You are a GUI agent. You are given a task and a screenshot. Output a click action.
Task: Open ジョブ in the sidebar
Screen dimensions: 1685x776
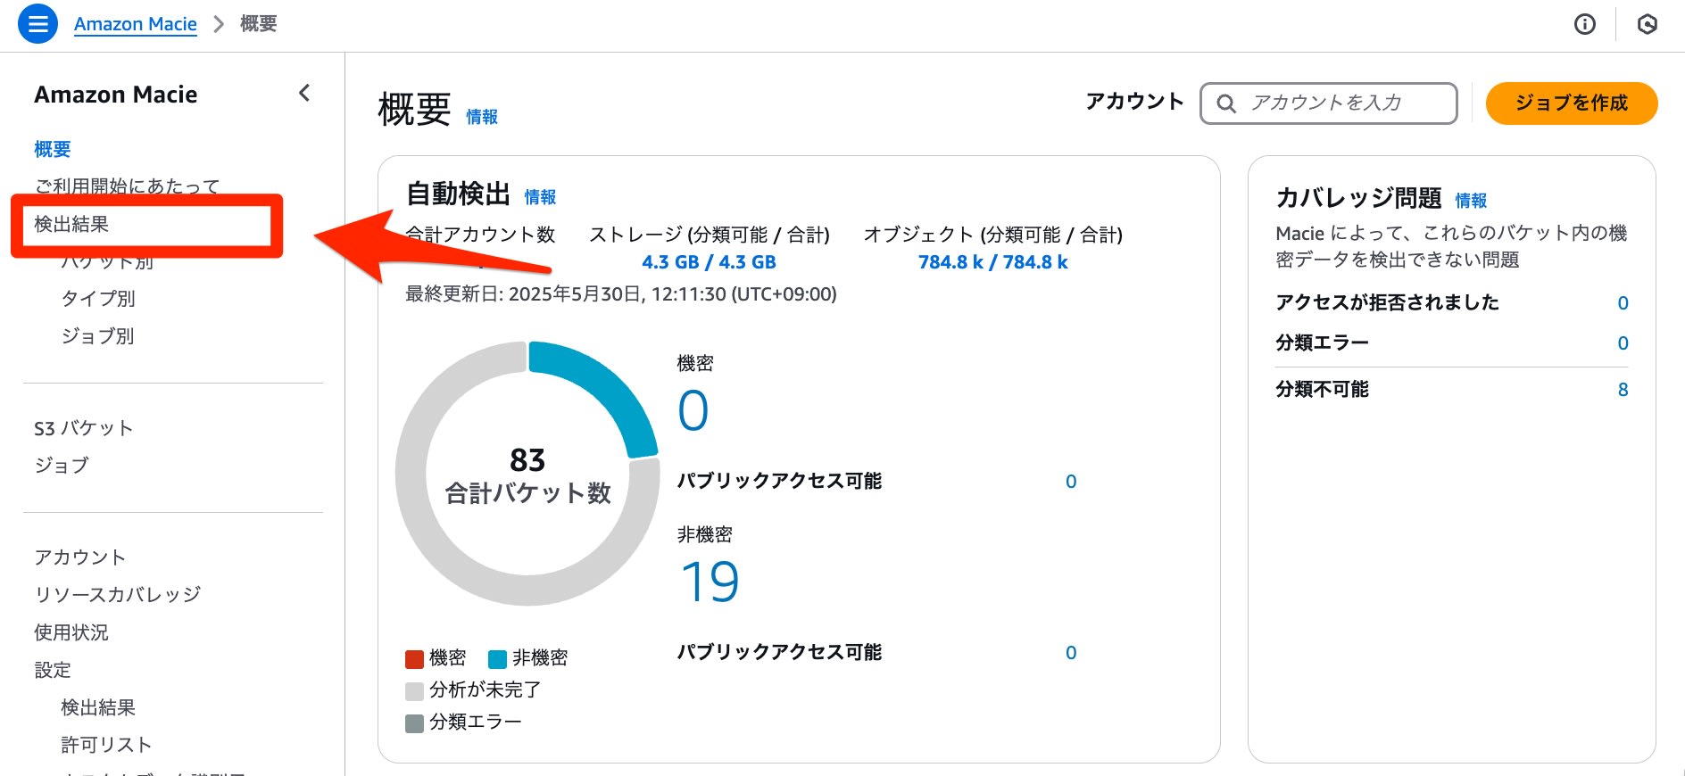(x=62, y=465)
